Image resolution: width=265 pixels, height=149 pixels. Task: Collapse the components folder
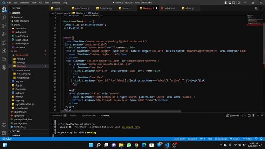(22, 55)
